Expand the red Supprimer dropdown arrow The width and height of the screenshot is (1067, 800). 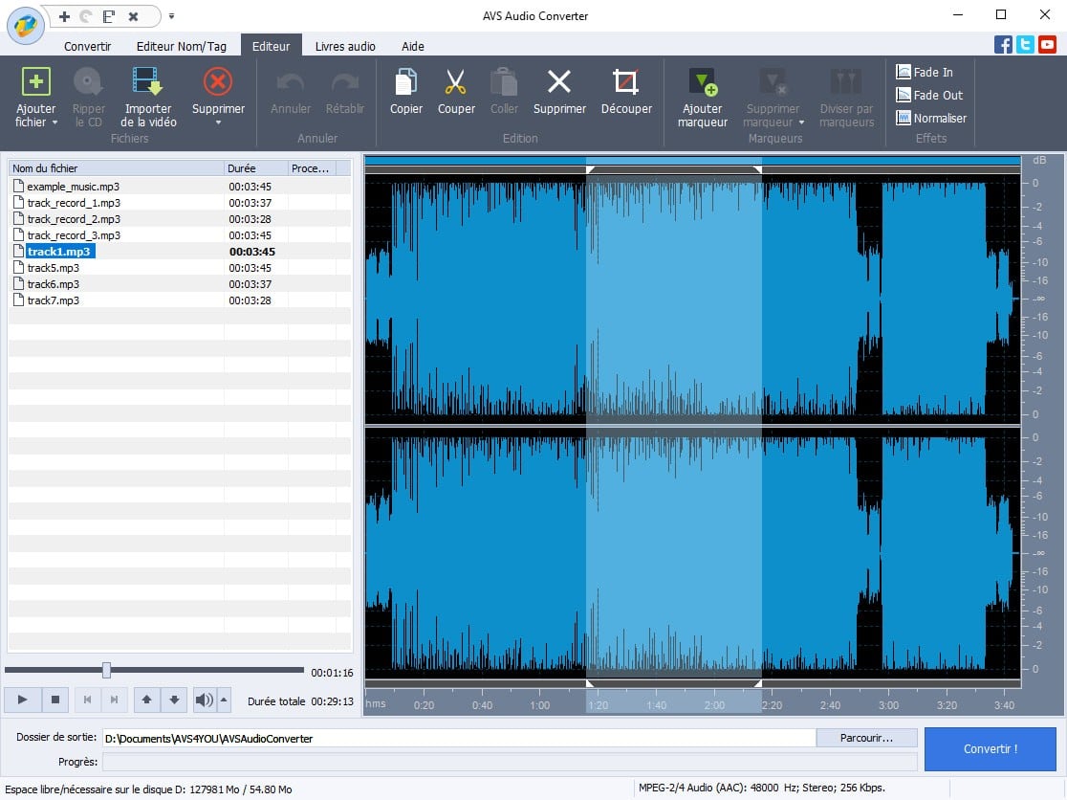click(218, 122)
